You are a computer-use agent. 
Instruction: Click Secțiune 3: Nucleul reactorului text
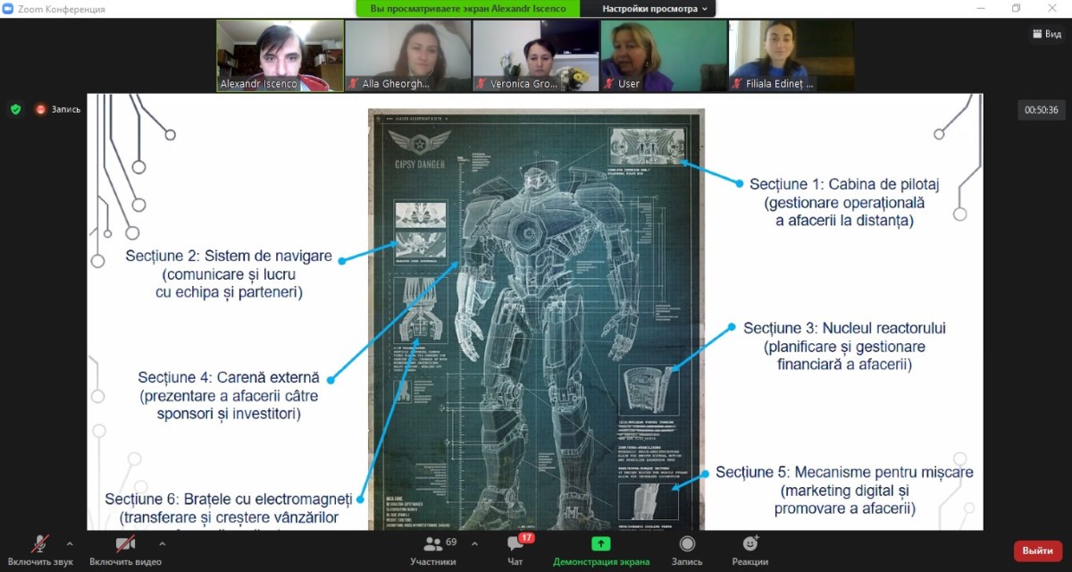click(x=844, y=328)
